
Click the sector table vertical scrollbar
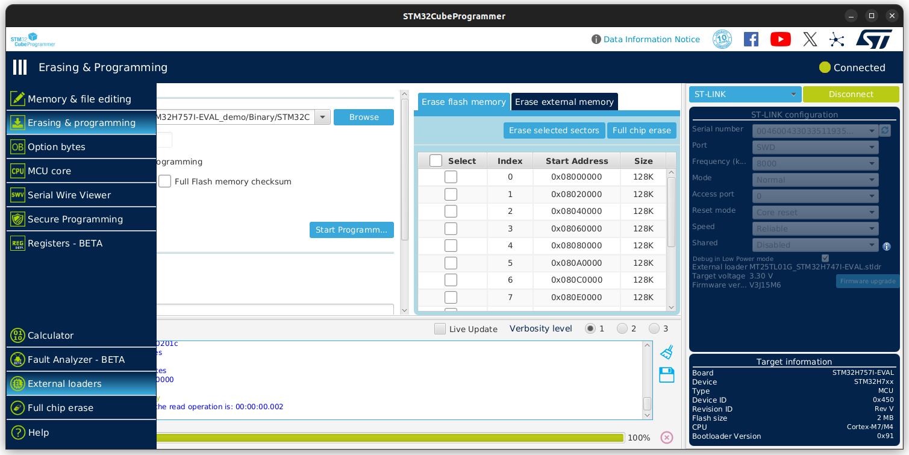(x=672, y=239)
